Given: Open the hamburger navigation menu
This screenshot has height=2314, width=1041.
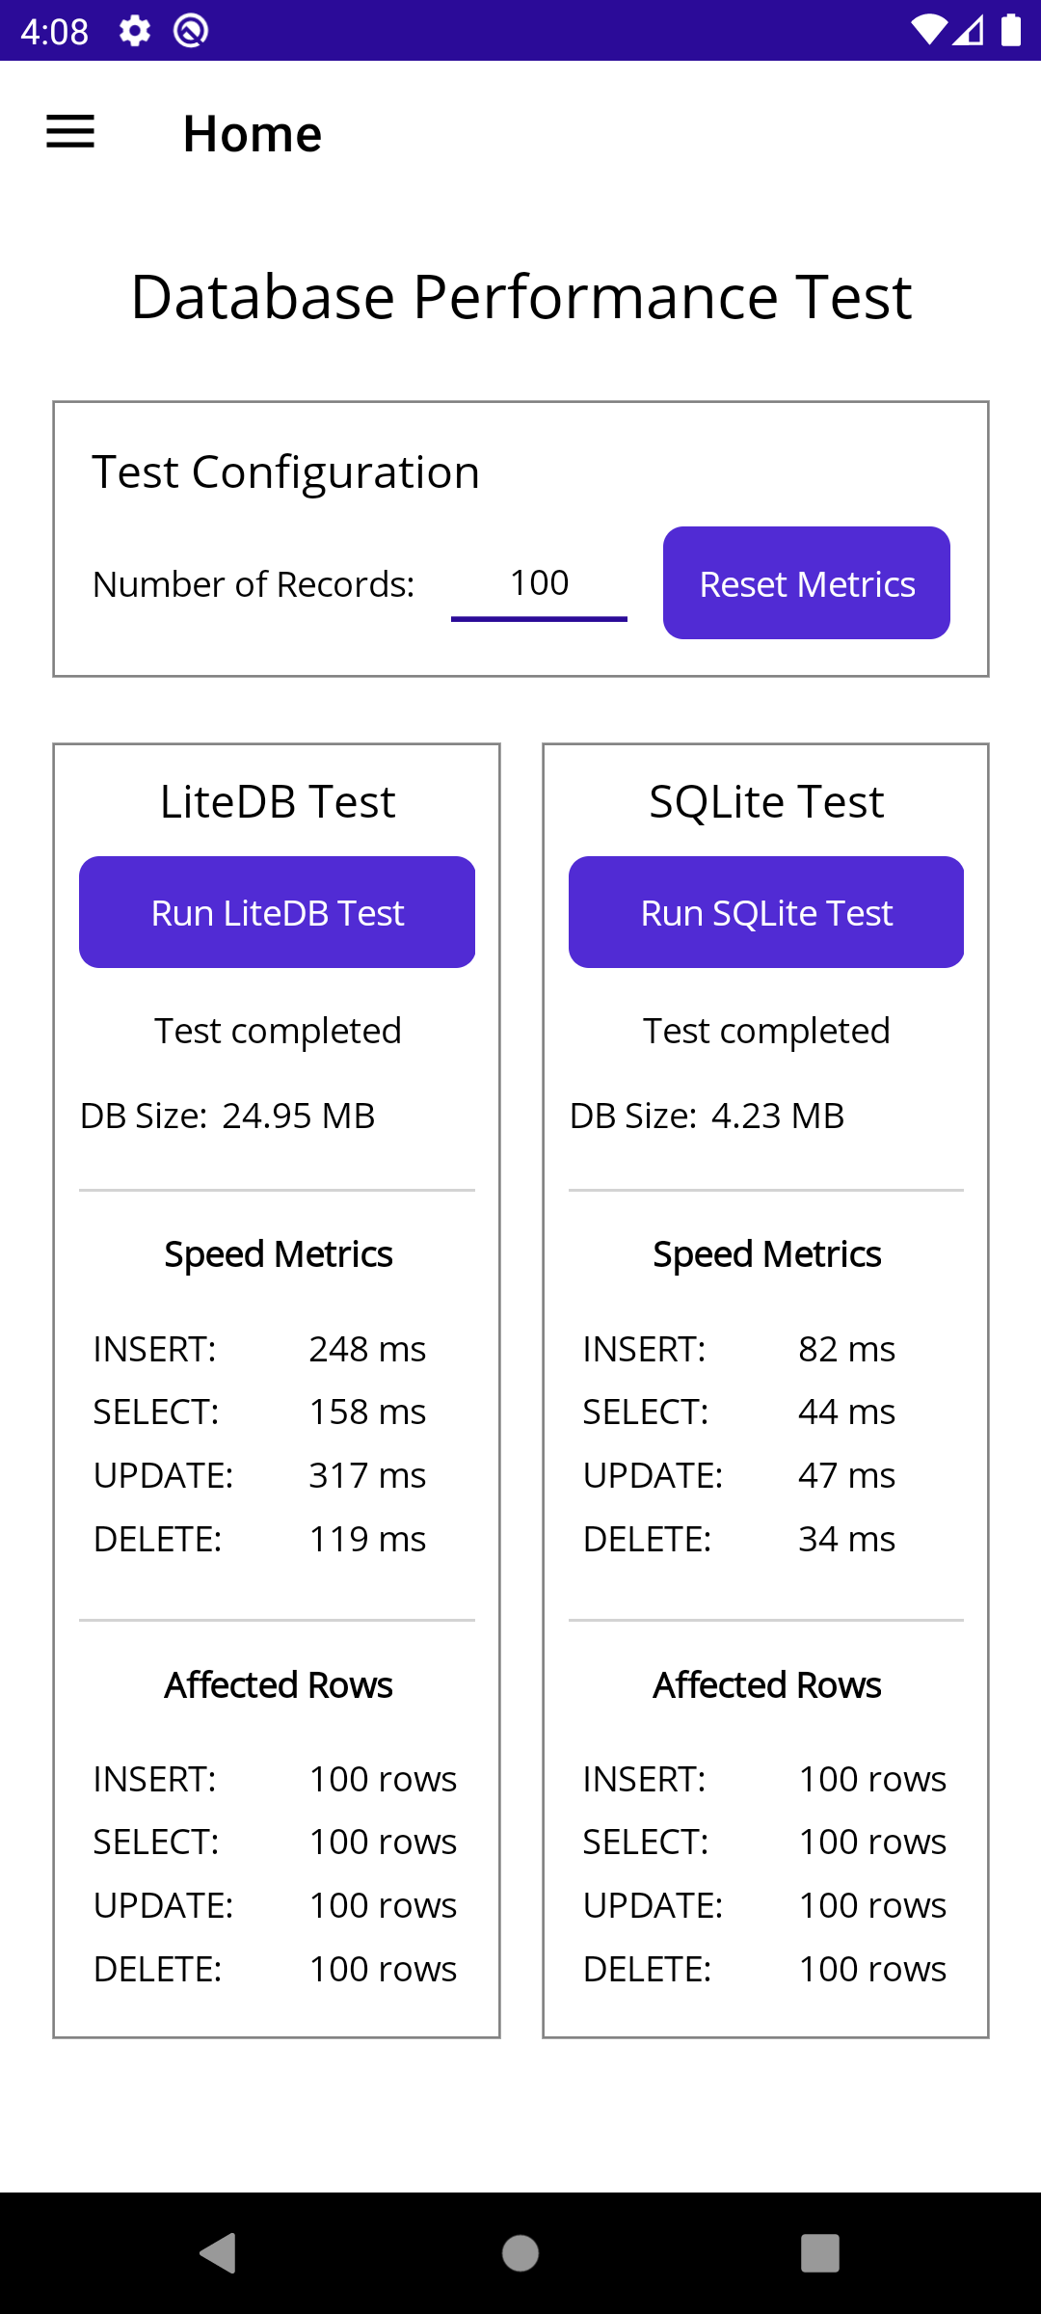Looking at the screenshot, I should [x=70, y=132].
